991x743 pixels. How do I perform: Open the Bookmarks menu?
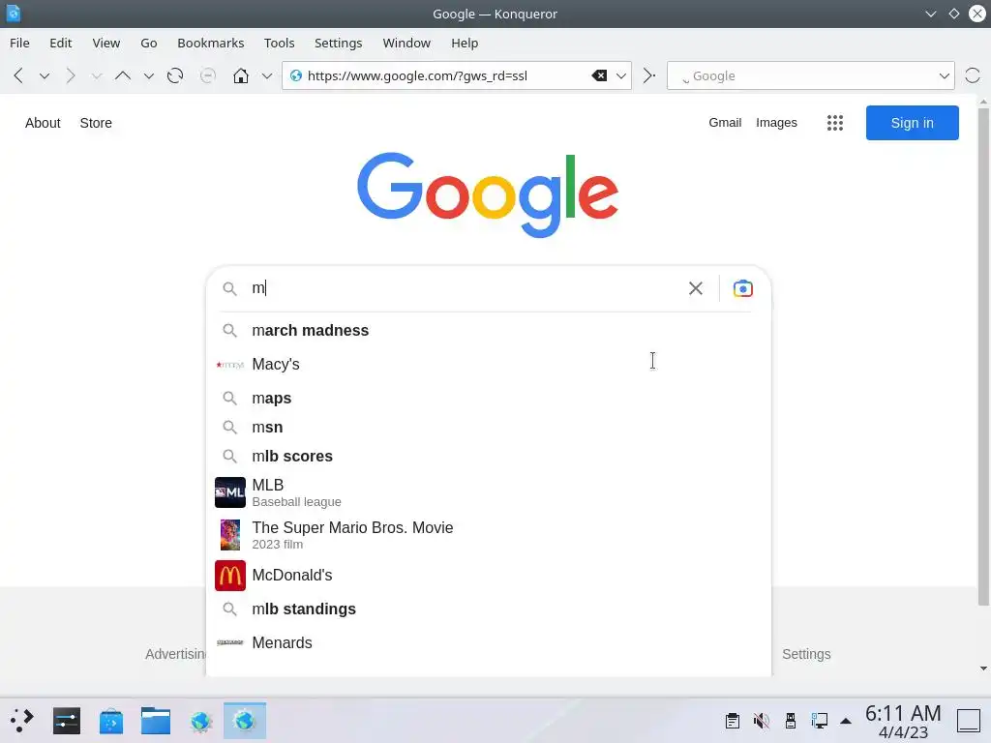coord(210,43)
